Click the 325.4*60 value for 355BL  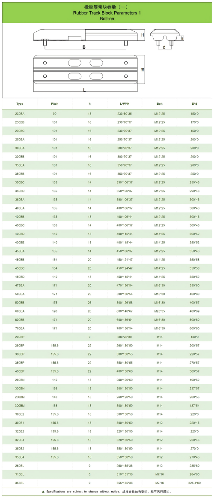pos(194,483)
